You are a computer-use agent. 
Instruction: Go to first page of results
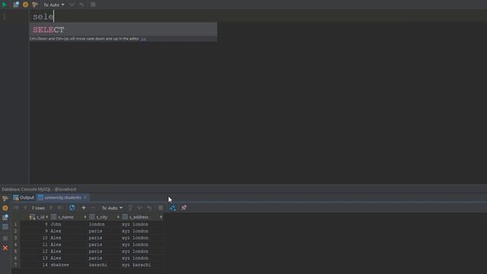pyautogui.click(x=16, y=208)
